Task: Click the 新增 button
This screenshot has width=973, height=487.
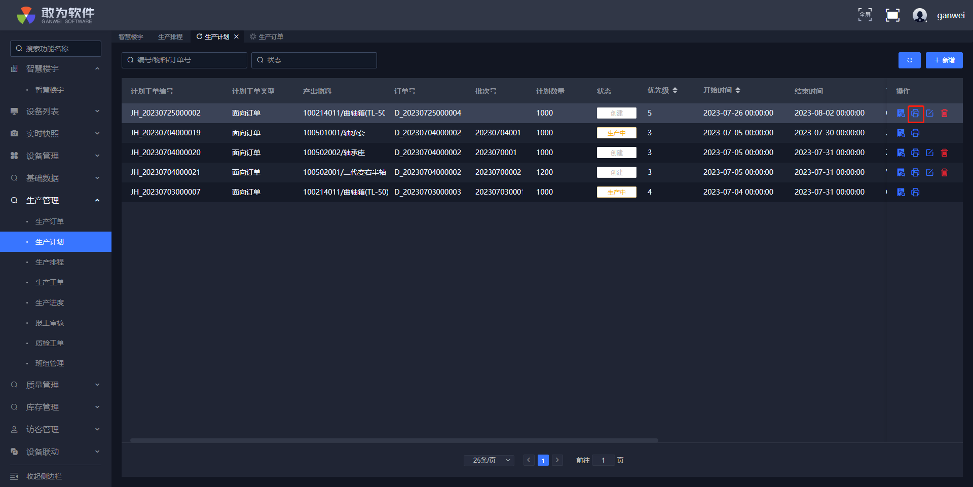Action: [944, 60]
